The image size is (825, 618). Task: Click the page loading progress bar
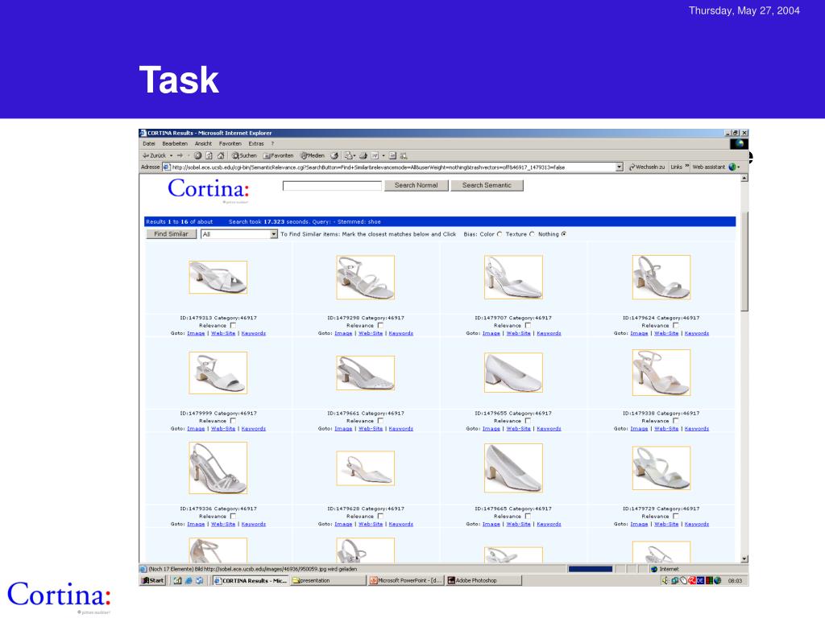[591, 569]
